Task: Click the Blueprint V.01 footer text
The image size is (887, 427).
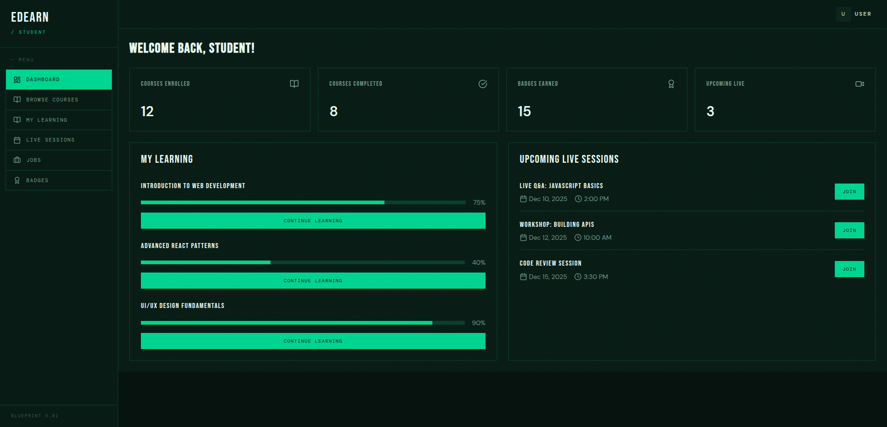Action: click(x=35, y=416)
